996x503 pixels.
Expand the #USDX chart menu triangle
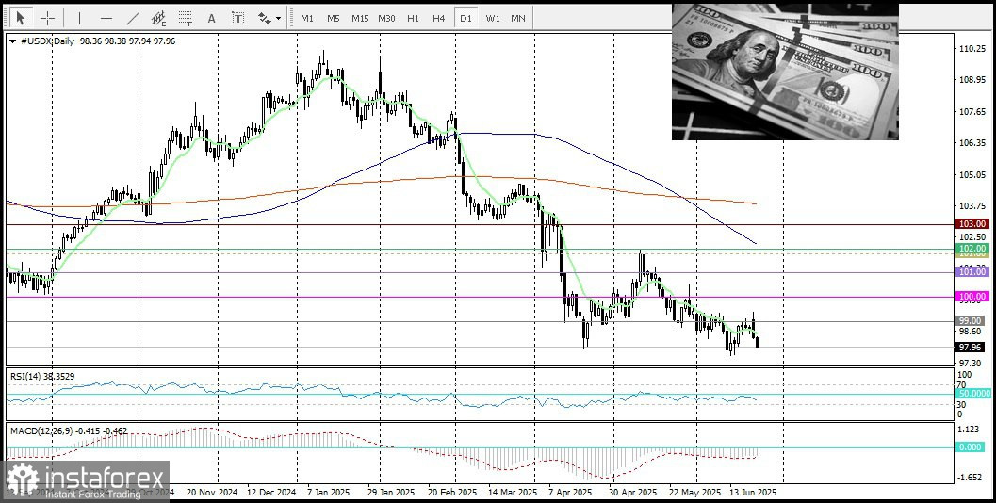[12, 41]
